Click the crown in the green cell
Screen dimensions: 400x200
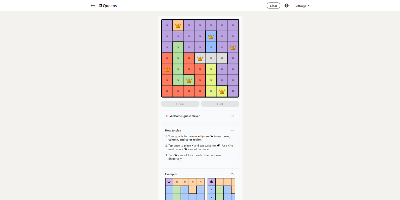(x=189, y=80)
